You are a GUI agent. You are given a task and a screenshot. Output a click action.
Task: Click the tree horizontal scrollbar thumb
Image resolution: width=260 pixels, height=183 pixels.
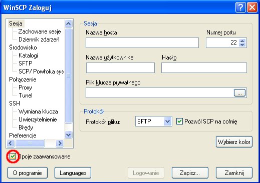coord(30,143)
